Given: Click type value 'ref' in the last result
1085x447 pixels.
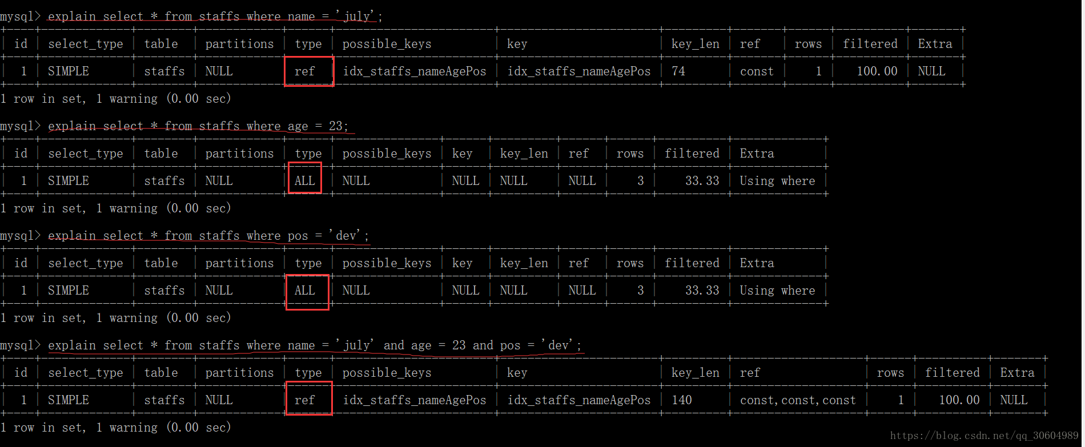Looking at the screenshot, I should pos(304,400).
